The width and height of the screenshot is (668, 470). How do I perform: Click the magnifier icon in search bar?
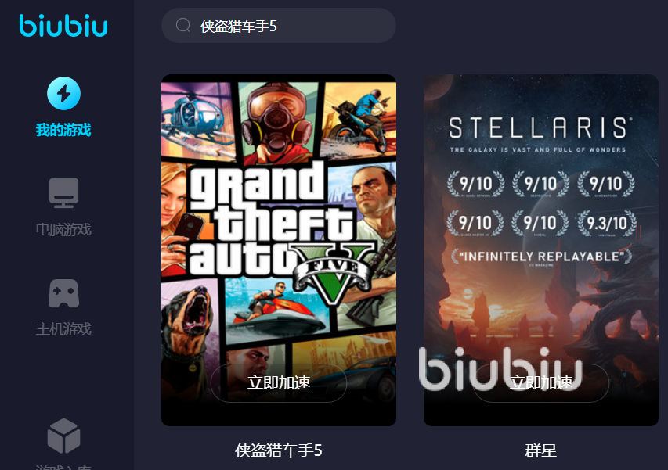[x=183, y=25]
